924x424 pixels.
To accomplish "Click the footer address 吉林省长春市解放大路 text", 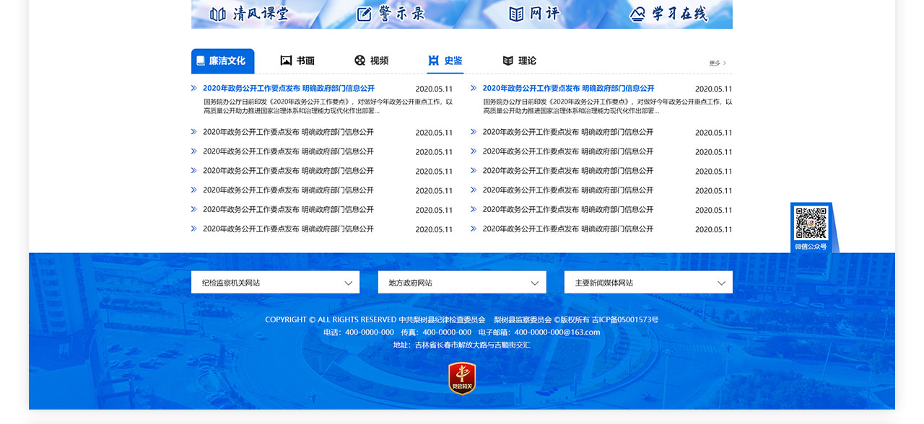I will click(462, 345).
